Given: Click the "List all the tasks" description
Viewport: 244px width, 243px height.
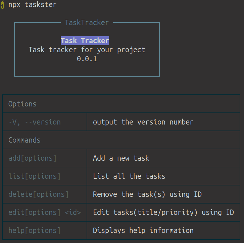Looking at the screenshot, I should coord(129,176).
